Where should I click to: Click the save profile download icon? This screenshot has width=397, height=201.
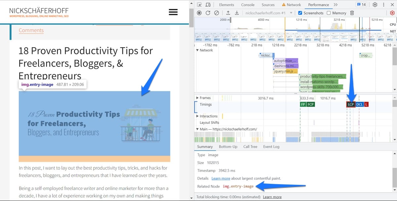[x=237, y=13]
